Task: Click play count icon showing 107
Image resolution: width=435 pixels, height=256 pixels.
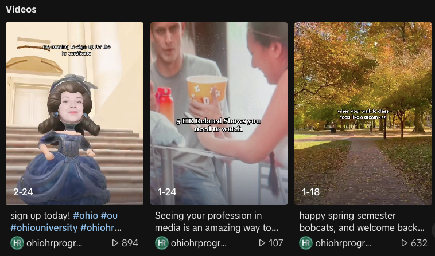Action: (262, 243)
